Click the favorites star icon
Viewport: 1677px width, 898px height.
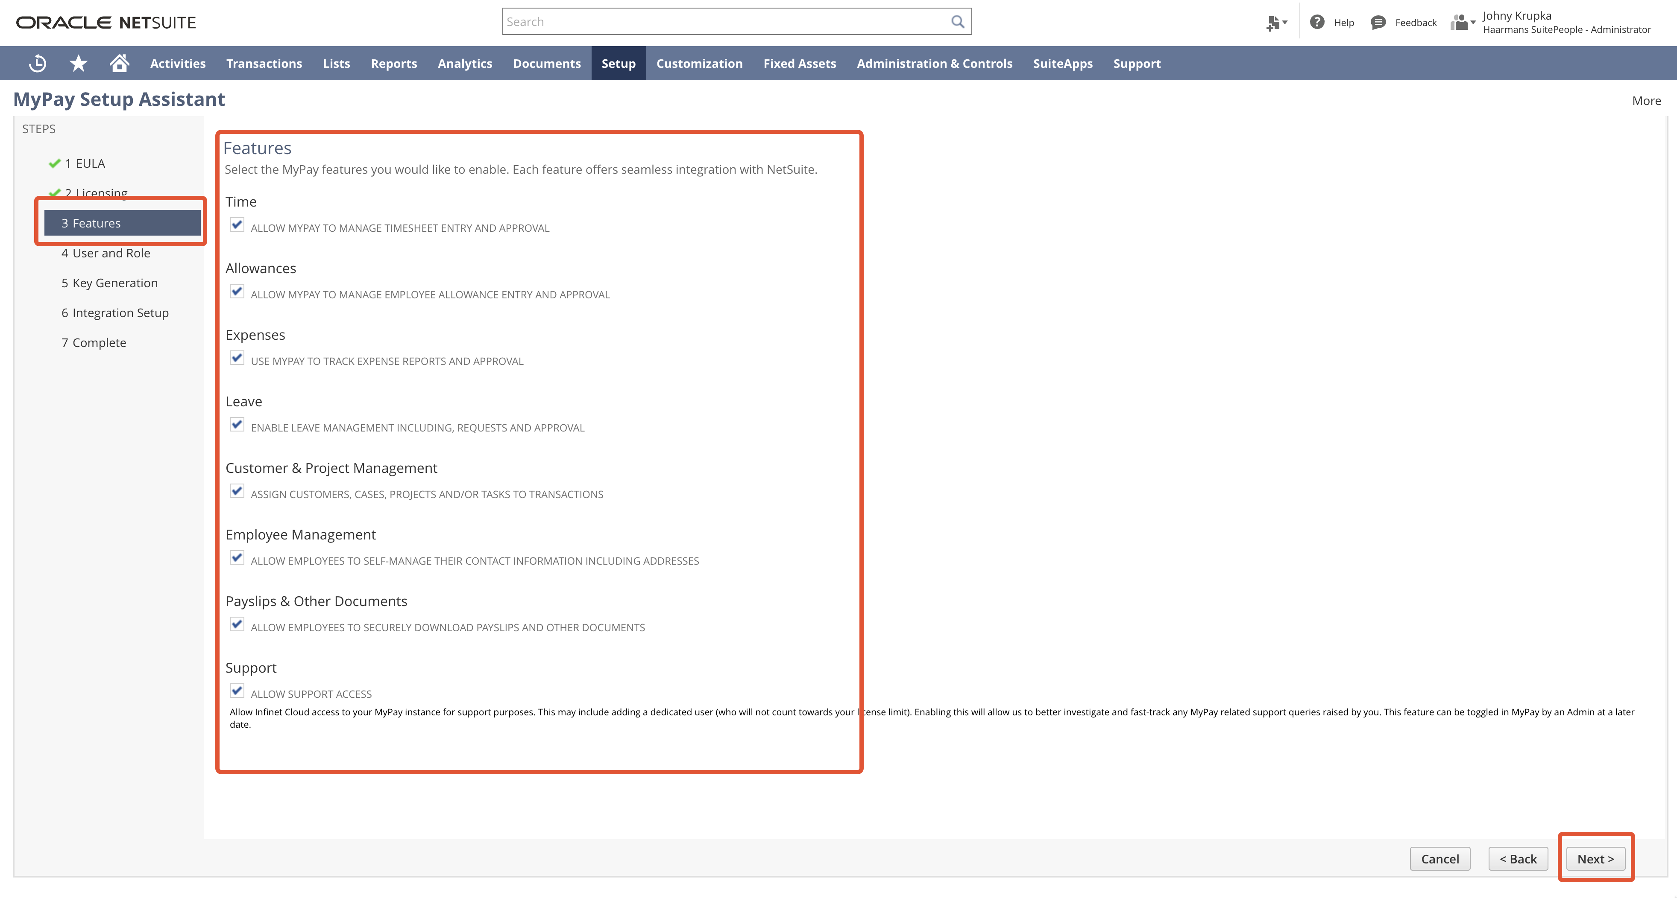tap(78, 63)
